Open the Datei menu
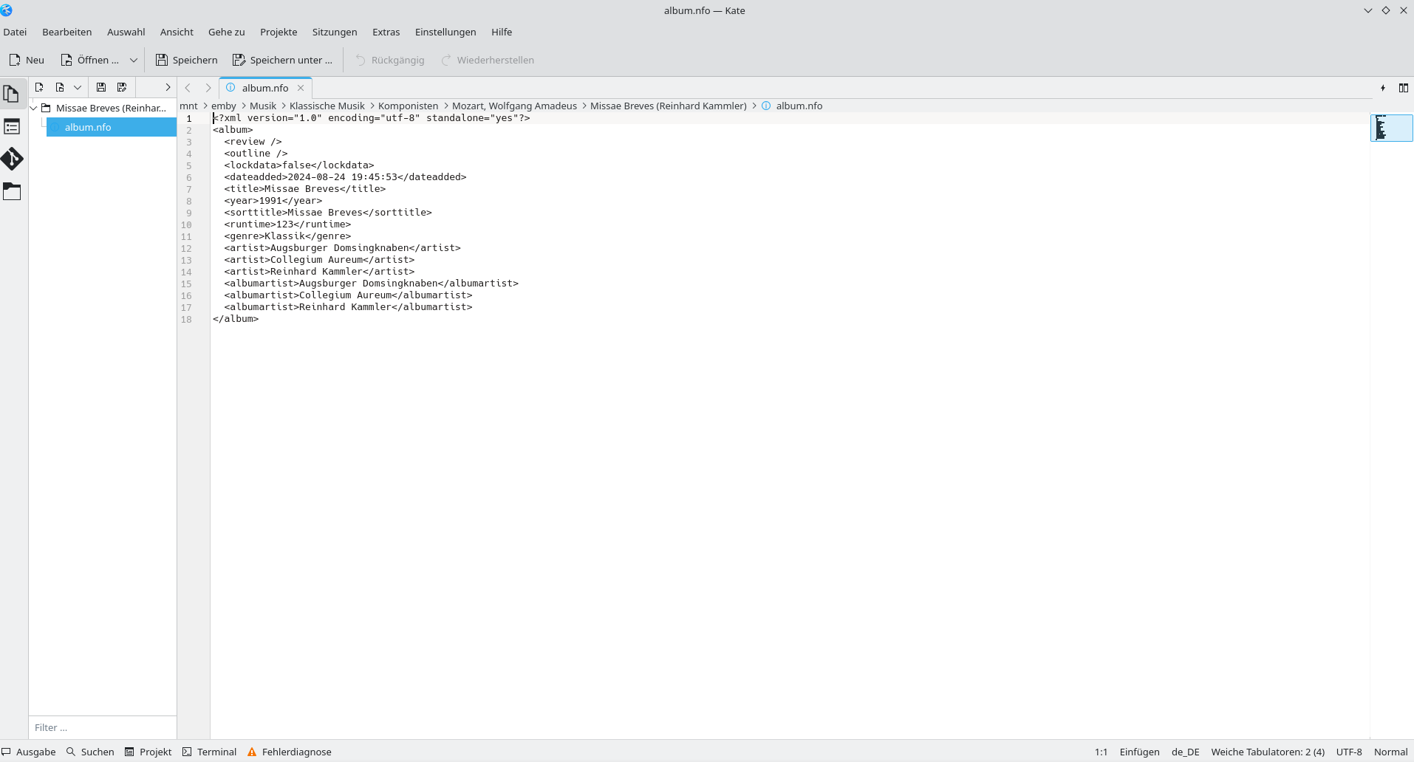1414x762 pixels. pyautogui.click(x=15, y=32)
